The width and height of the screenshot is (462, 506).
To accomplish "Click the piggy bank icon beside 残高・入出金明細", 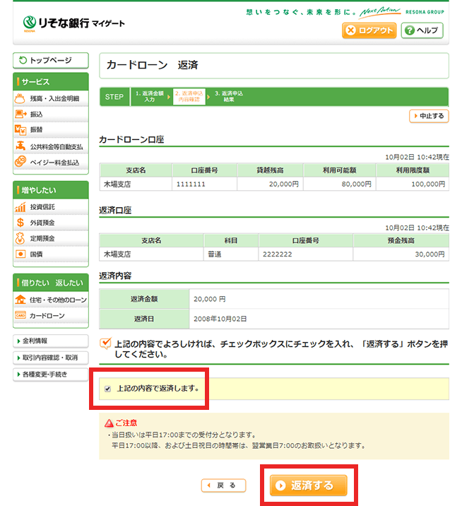I will pyautogui.click(x=20, y=98).
